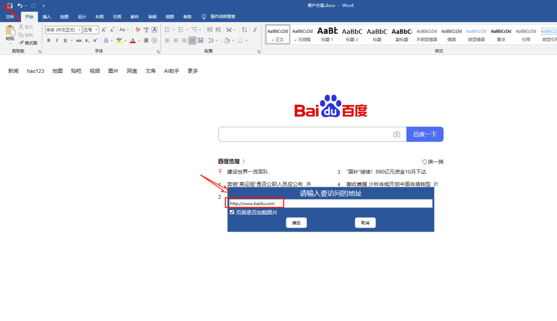Viewport: 557px width, 321px height.
Task: Open the font color dropdown arrow
Action: coord(139,41)
